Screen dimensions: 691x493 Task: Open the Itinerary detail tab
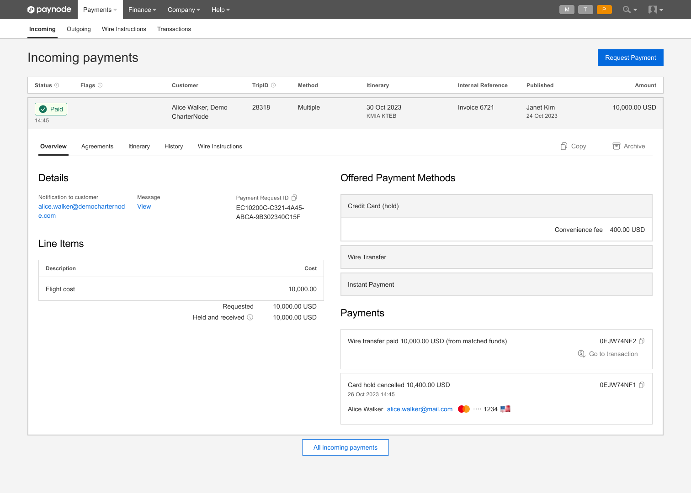point(139,147)
